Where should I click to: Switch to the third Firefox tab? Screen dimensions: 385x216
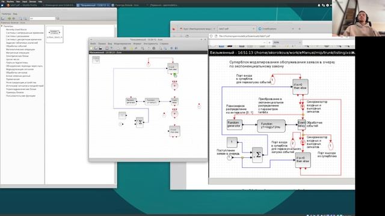pyautogui.click(x=276, y=29)
